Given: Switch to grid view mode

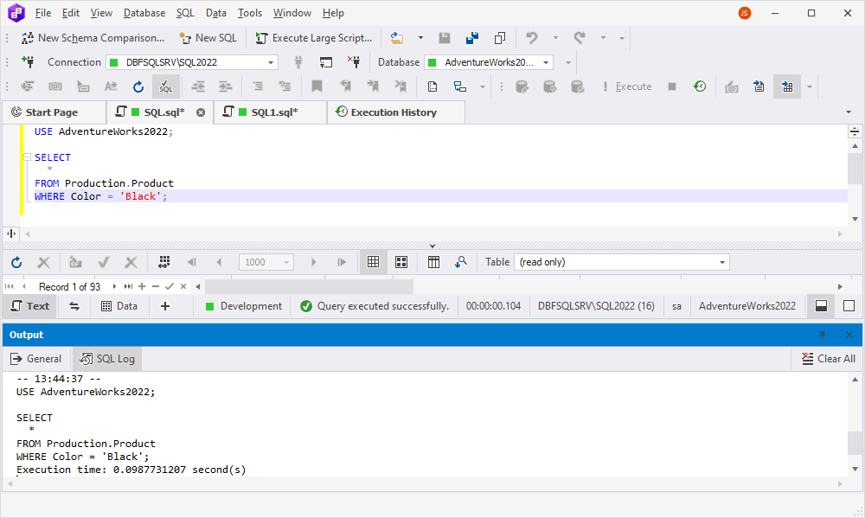Looking at the screenshot, I should 374,263.
